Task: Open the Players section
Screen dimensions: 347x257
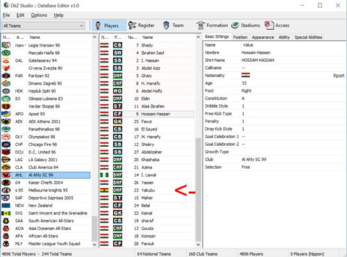Action: (109, 26)
